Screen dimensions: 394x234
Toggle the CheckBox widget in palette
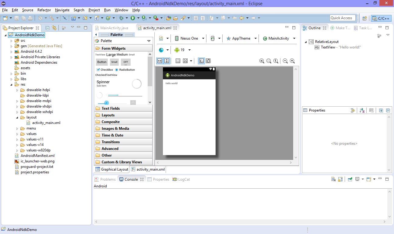pos(98,70)
